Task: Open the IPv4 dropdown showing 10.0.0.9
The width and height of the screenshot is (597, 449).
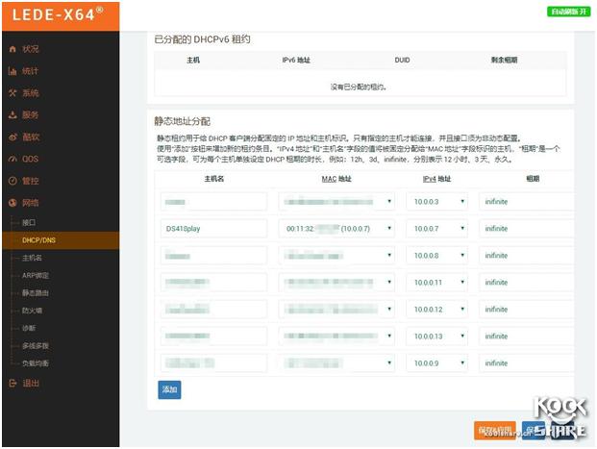Action: coord(436,362)
